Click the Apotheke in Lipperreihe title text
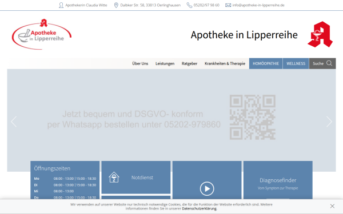Viewport: 343px width, 214px height. click(x=244, y=35)
